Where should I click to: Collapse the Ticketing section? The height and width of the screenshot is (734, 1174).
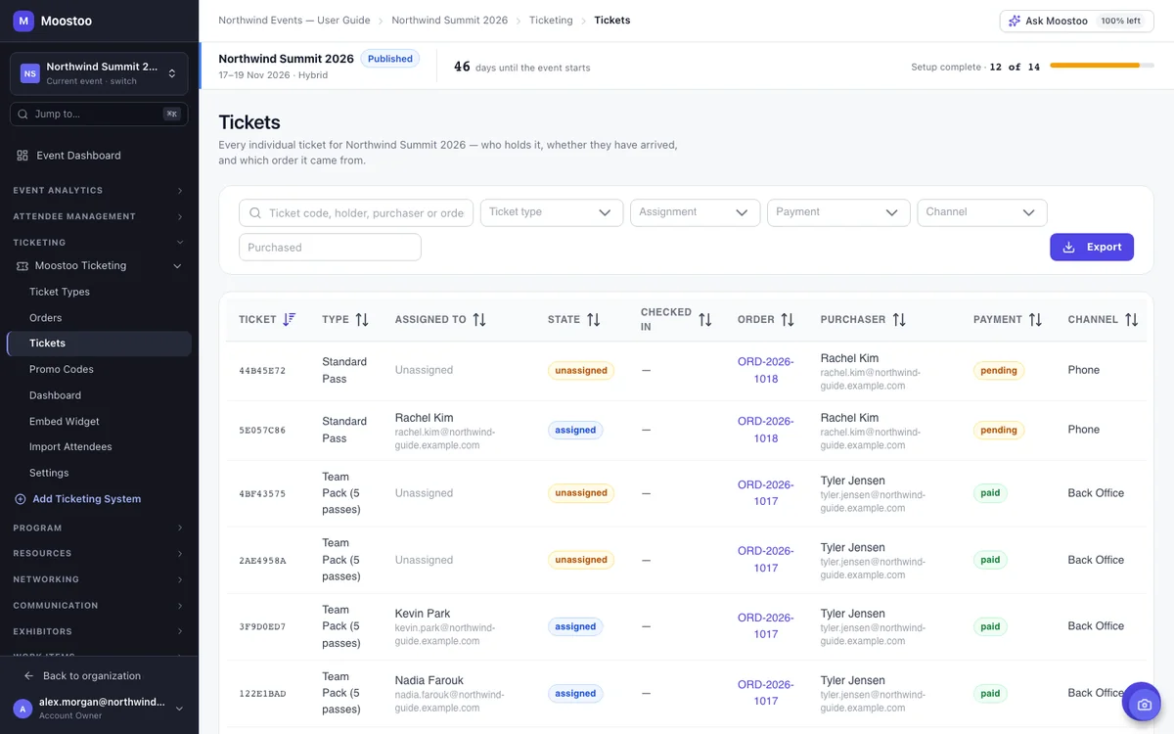(x=99, y=243)
